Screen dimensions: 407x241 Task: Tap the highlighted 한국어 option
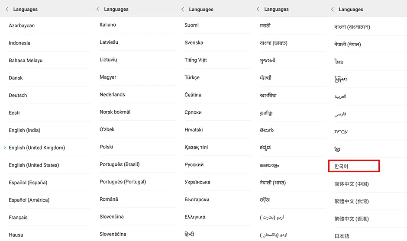pos(354,166)
